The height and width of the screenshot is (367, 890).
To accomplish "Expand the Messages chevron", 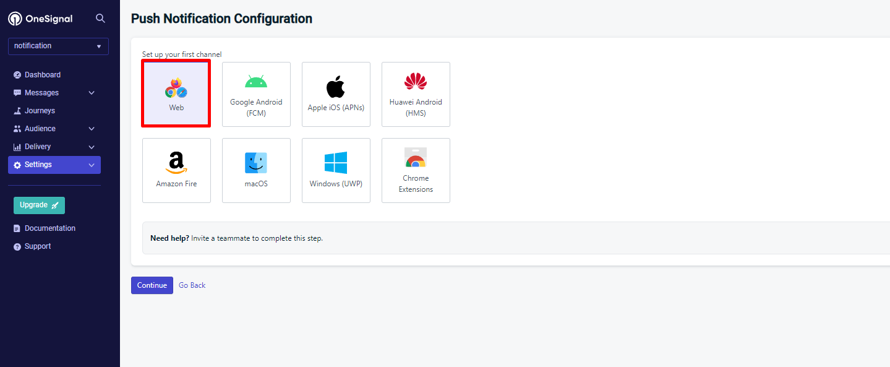I will [92, 93].
